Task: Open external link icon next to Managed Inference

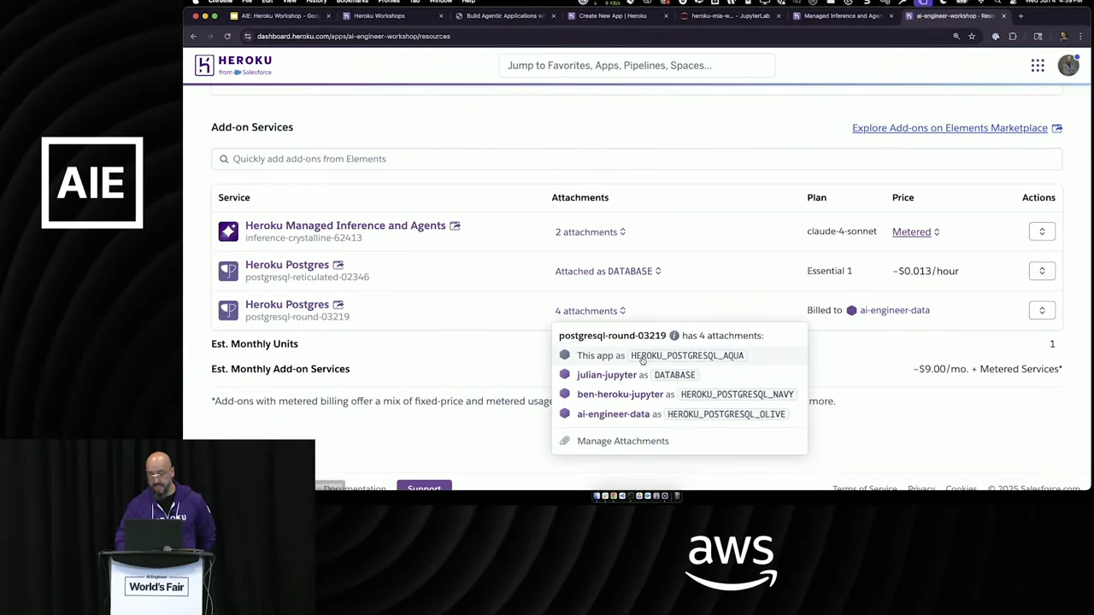Action: pos(455,225)
